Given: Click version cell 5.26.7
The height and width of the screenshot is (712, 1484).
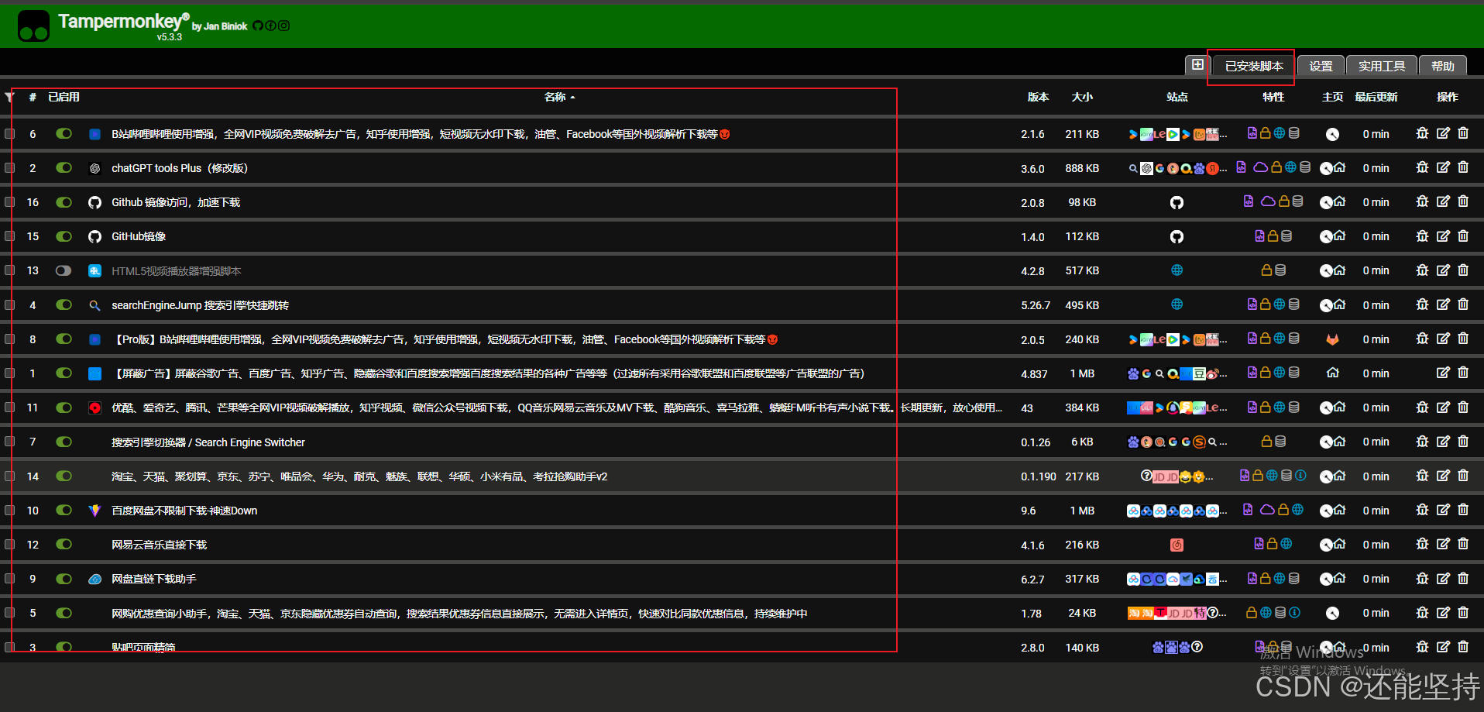Looking at the screenshot, I should tap(1036, 305).
